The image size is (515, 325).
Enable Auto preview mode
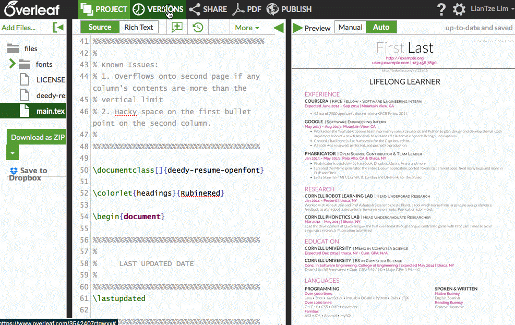tap(381, 27)
